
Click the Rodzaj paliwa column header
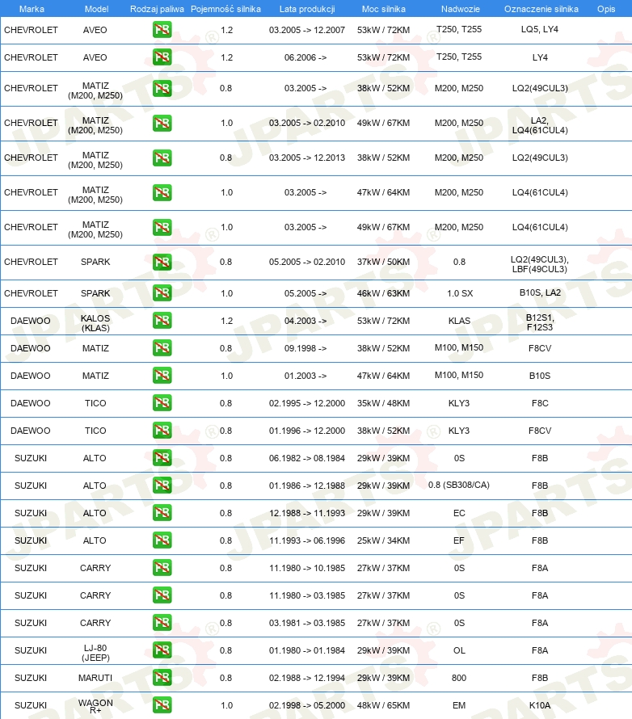point(157,9)
